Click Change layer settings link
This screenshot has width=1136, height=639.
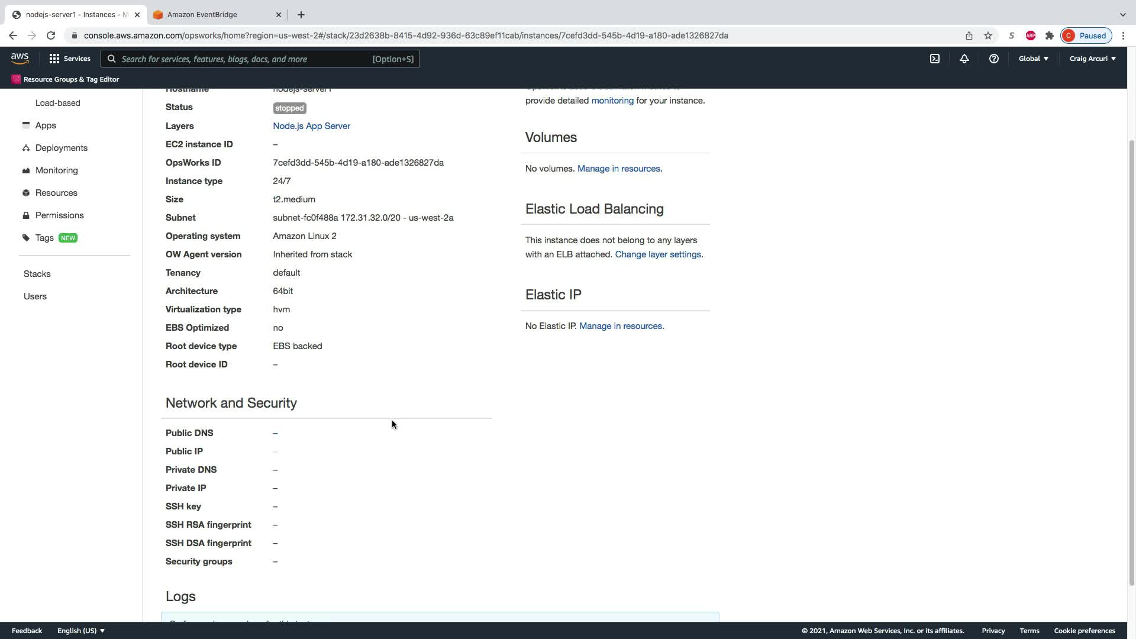click(x=658, y=254)
